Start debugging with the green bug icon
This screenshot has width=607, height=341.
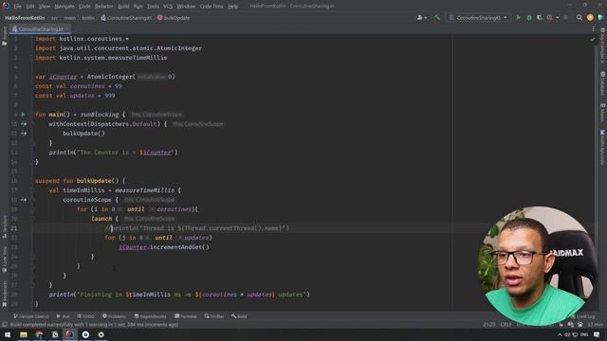coord(529,18)
